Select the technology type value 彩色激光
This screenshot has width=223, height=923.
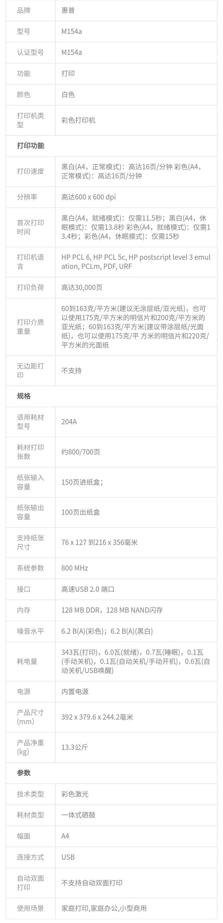click(x=75, y=794)
